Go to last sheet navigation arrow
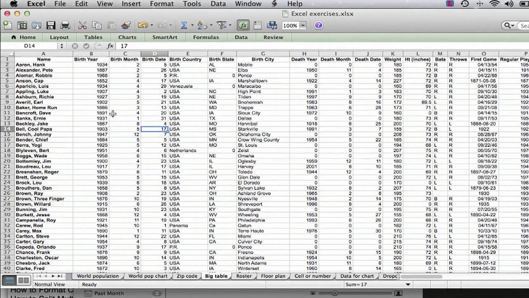529x298 pixels. coord(60,276)
